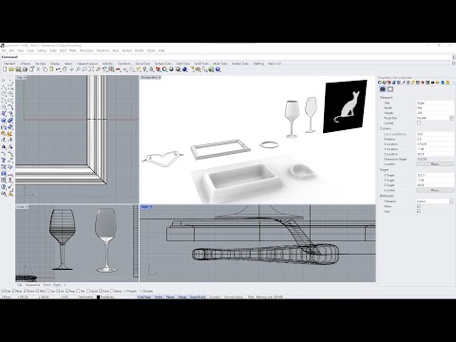456x342 pixels.
Task: Switch to the Display toolbar tab
Action: pos(55,64)
